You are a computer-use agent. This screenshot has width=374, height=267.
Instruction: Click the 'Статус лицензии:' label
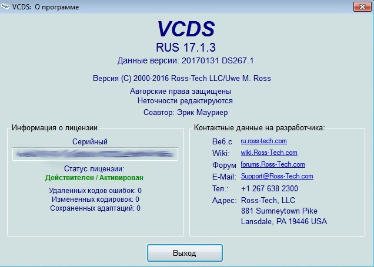tap(94, 169)
